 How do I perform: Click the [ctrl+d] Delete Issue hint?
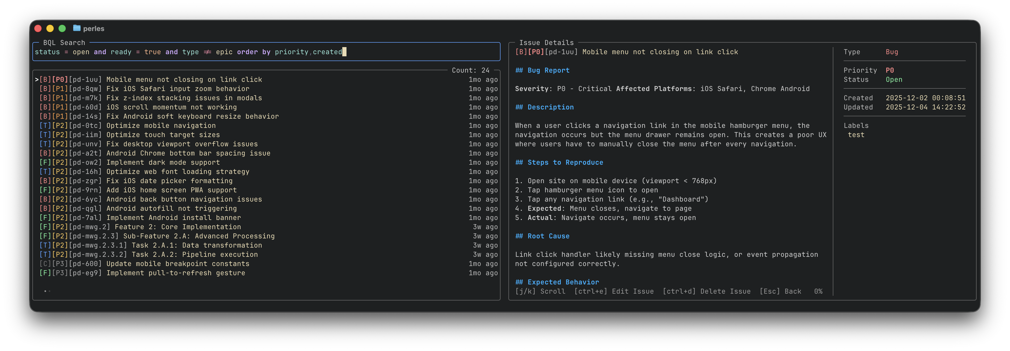pos(706,292)
